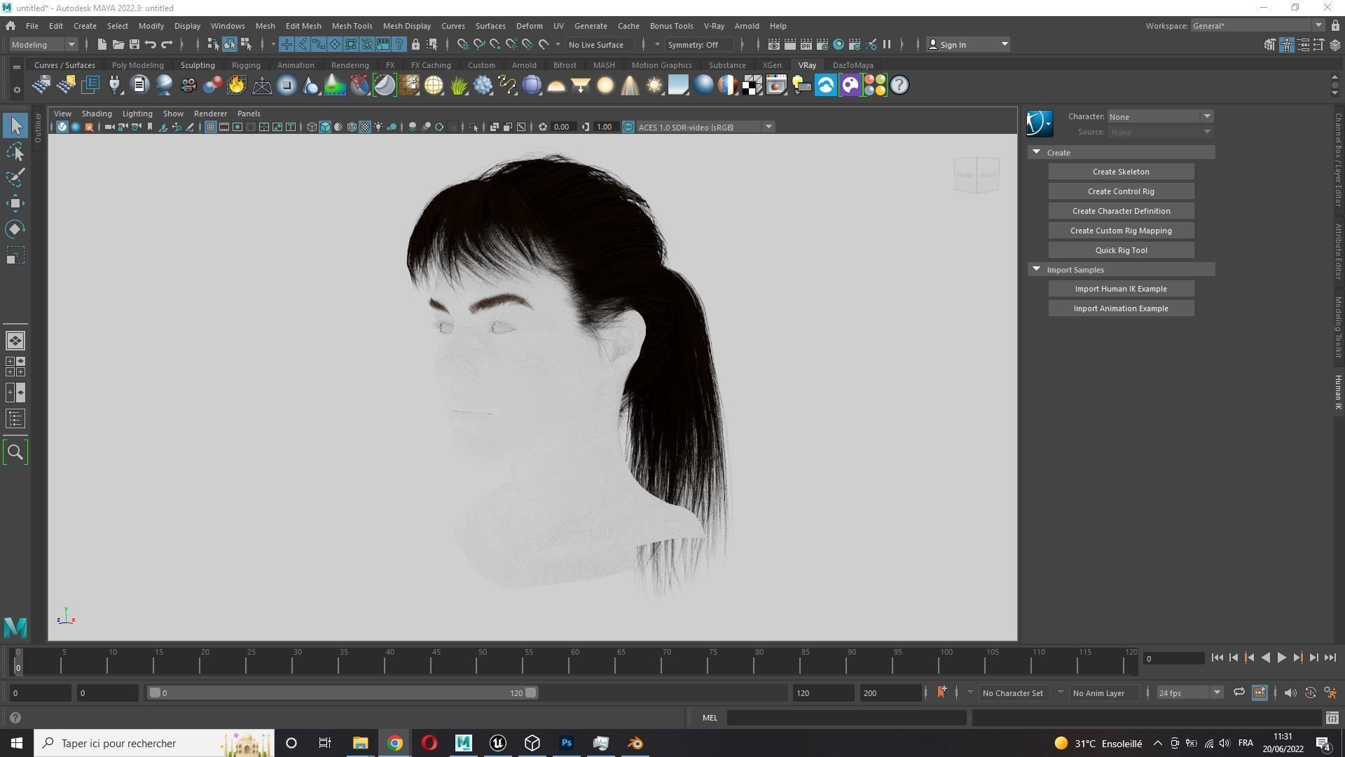This screenshot has height=757, width=1345.
Task: Select the Rotate tool in toolbox
Action: pyautogui.click(x=15, y=229)
